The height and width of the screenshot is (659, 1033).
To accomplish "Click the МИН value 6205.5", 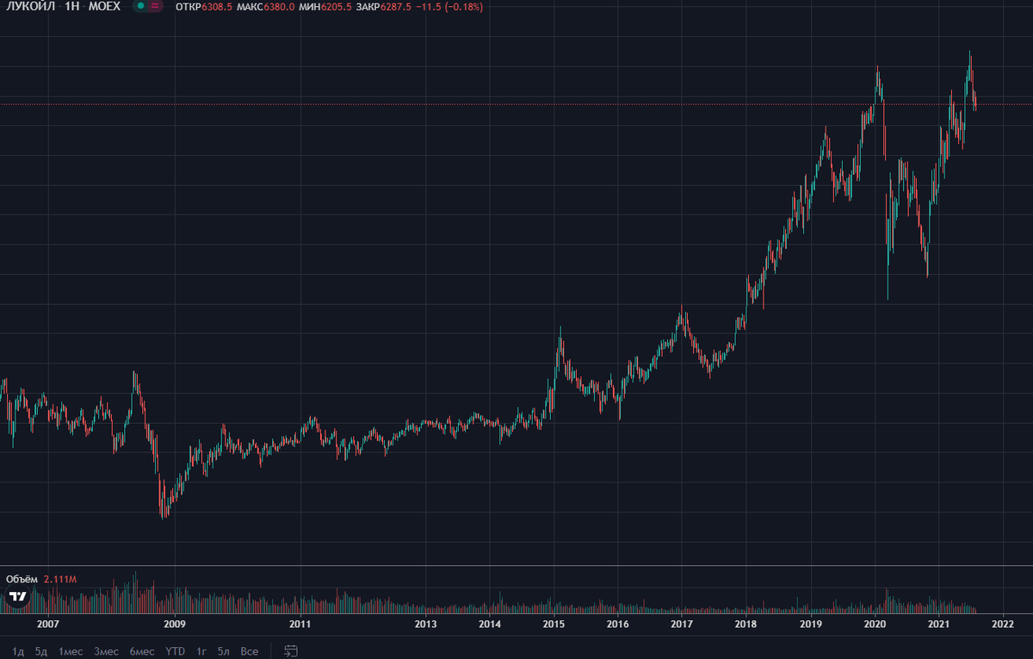I will [x=336, y=6].
